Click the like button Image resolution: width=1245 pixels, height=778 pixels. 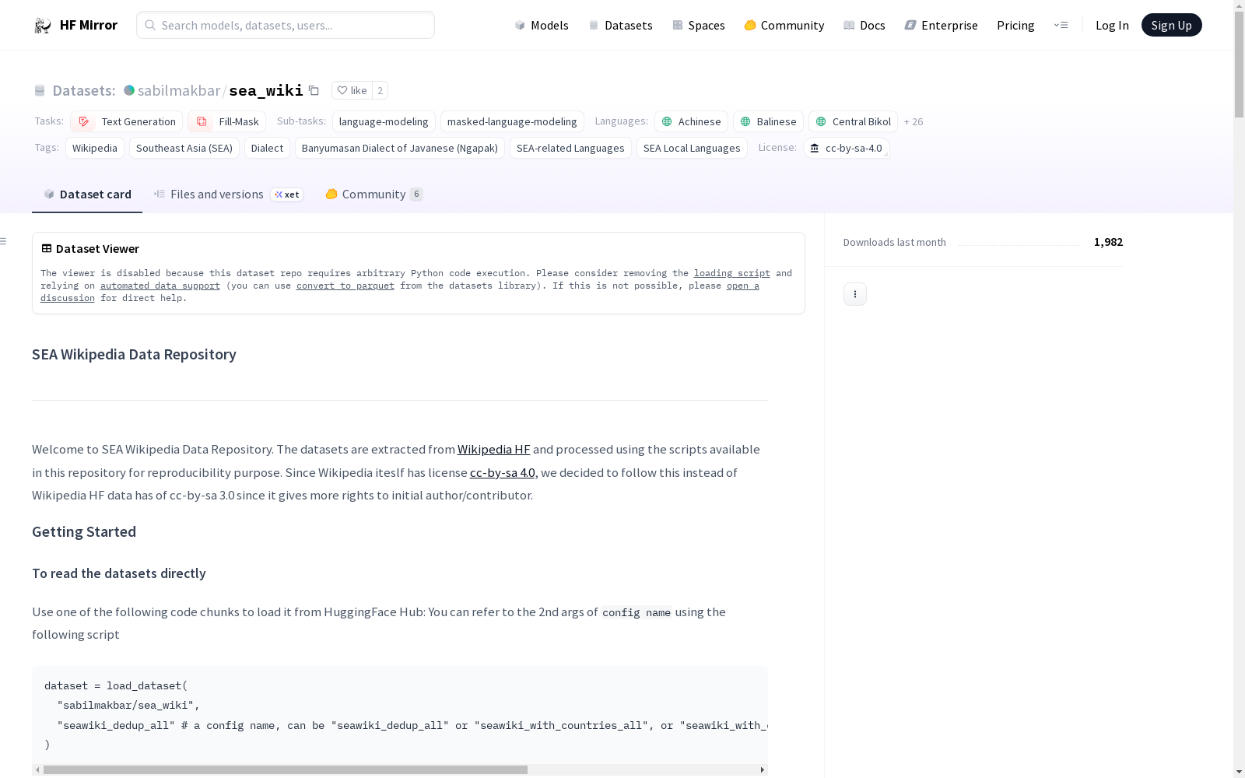352,90
